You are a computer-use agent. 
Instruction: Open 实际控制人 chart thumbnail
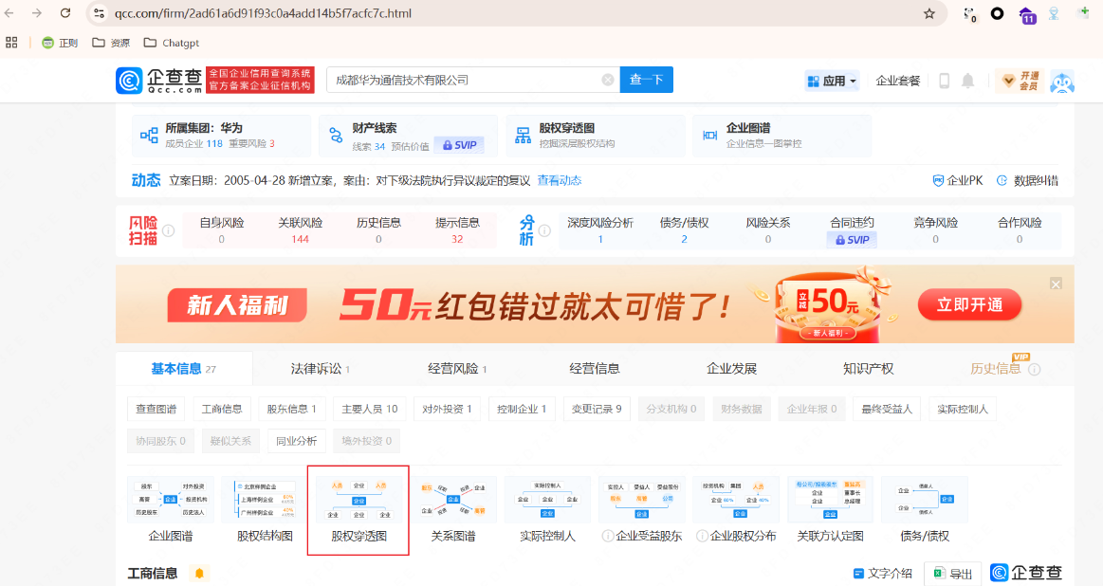pos(547,510)
